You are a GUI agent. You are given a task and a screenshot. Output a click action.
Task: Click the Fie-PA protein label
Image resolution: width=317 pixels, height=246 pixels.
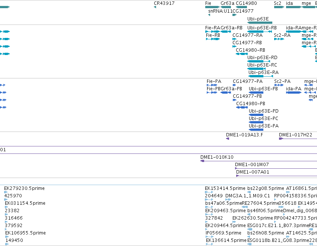coord(214,81)
